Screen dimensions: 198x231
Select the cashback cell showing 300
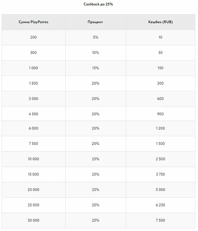160,83
